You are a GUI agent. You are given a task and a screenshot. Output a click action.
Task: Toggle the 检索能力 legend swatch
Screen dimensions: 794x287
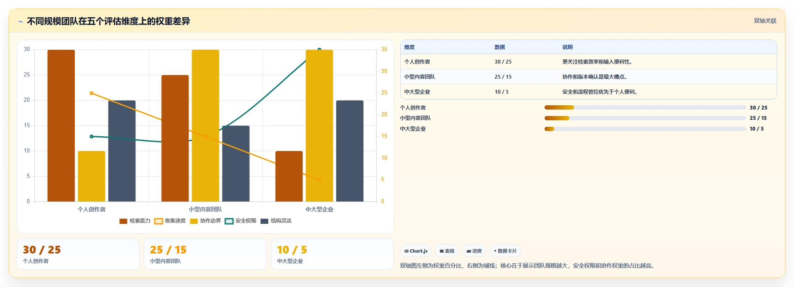(123, 221)
